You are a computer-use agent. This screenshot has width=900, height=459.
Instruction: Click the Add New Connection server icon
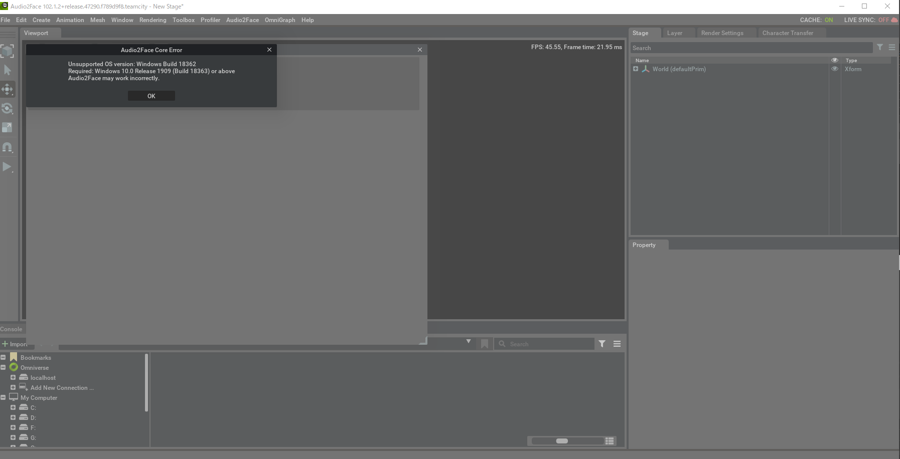coord(24,387)
